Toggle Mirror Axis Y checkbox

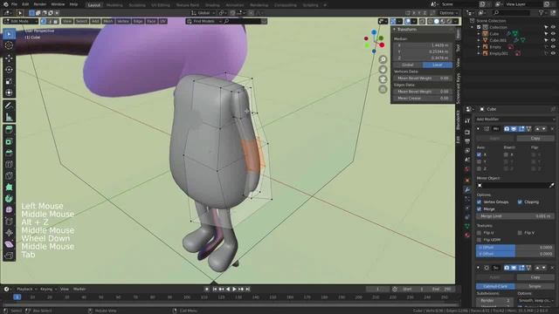click(480, 161)
